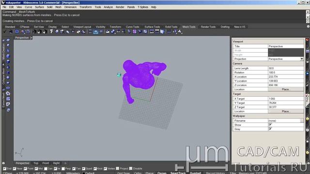
Task: Open the Analyze menu
Action: pyautogui.click(x=108, y=7)
